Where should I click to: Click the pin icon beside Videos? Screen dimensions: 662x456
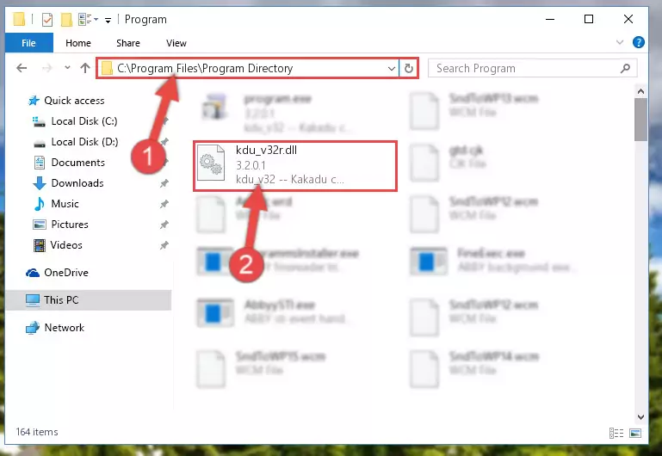164,245
